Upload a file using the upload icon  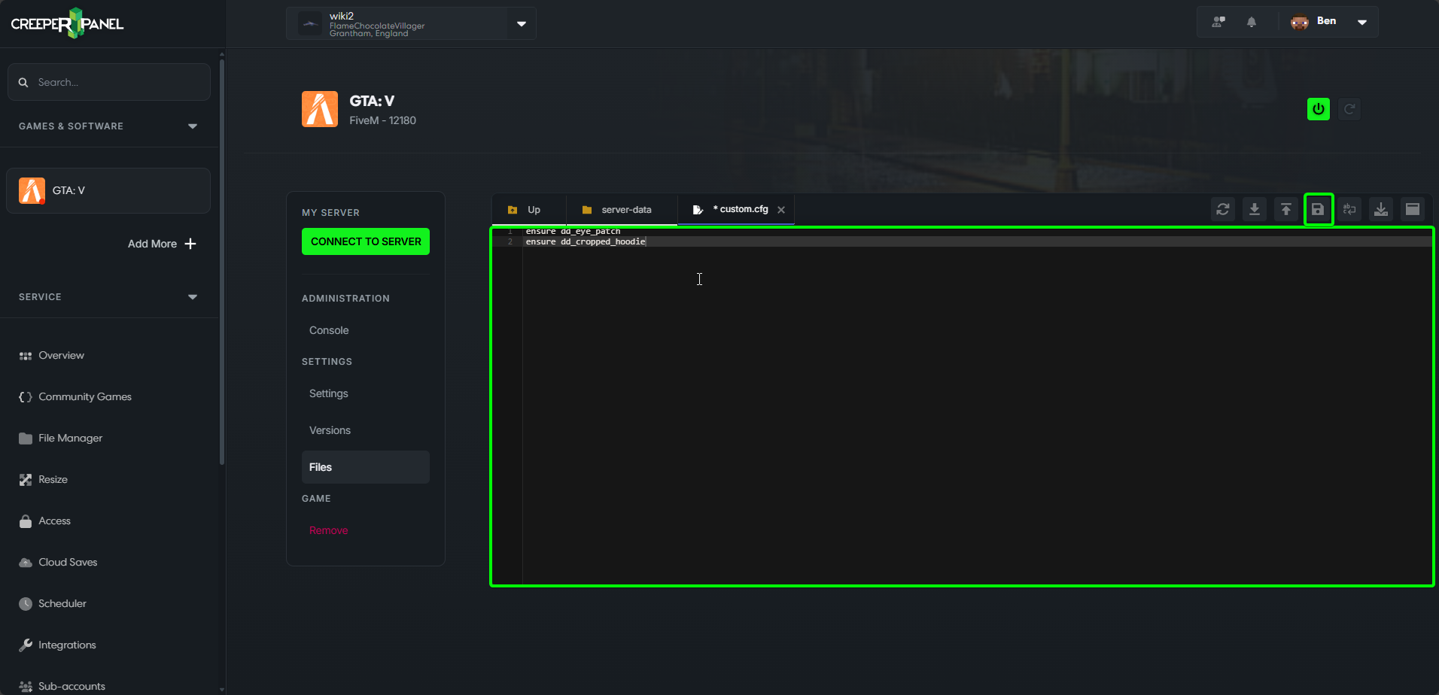tap(1286, 209)
